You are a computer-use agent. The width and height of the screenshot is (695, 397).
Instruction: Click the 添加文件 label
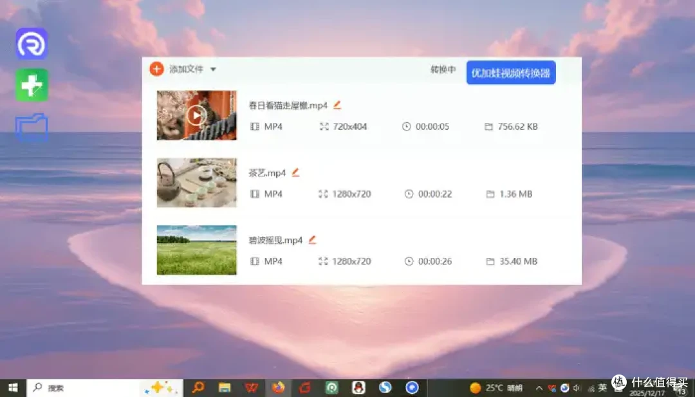(x=186, y=69)
